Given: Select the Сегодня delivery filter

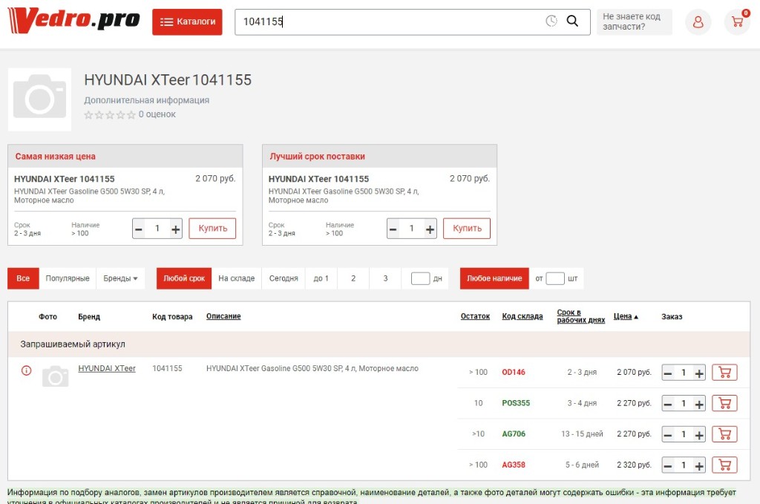Looking at the screenshot, I should pyautogui.click(x=284, y=278).
